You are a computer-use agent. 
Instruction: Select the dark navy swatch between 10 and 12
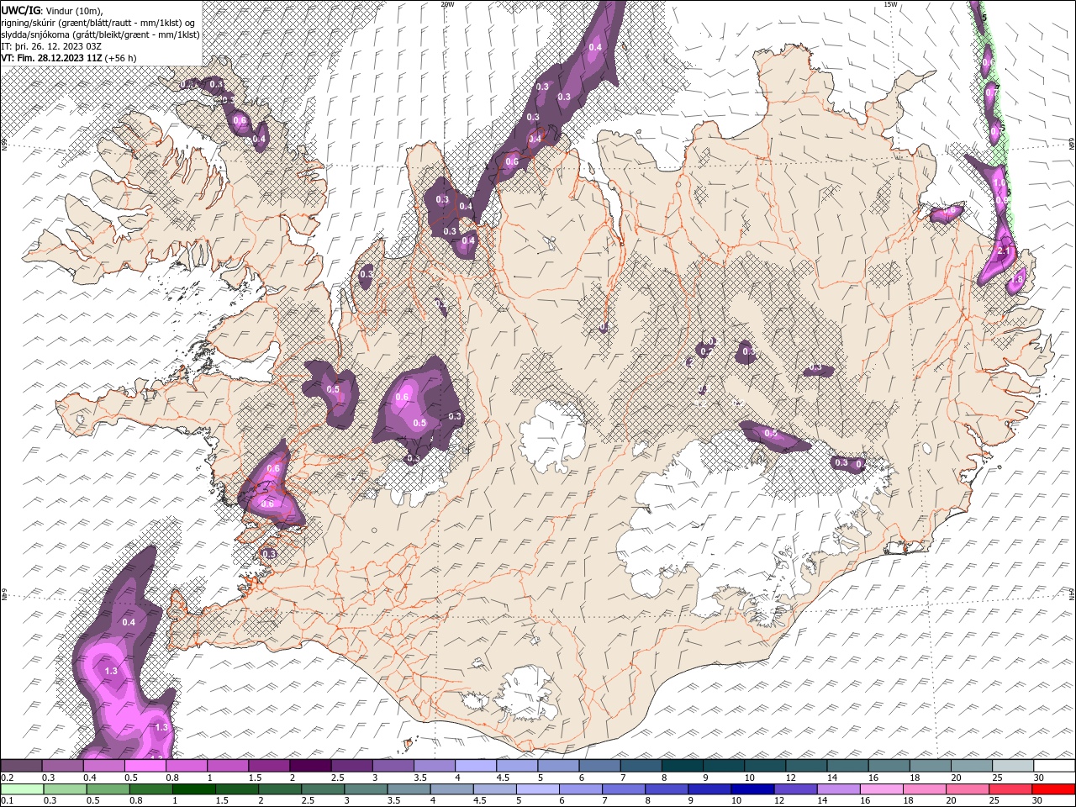coord(751,789)
